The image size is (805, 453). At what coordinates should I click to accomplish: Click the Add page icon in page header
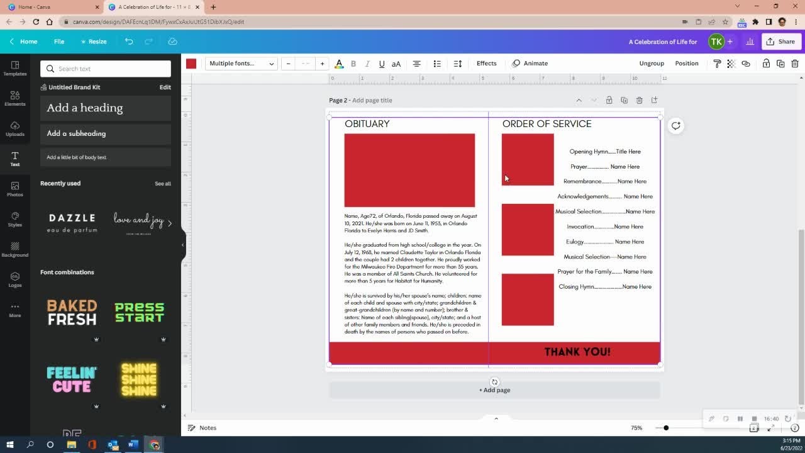pos(654,100)
